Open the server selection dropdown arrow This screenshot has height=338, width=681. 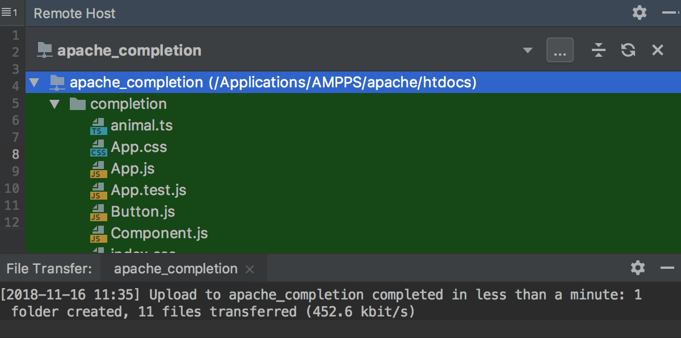(528, 50)
